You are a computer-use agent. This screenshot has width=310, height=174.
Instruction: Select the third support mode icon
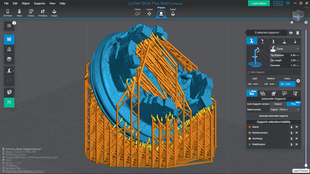(274, 93)
